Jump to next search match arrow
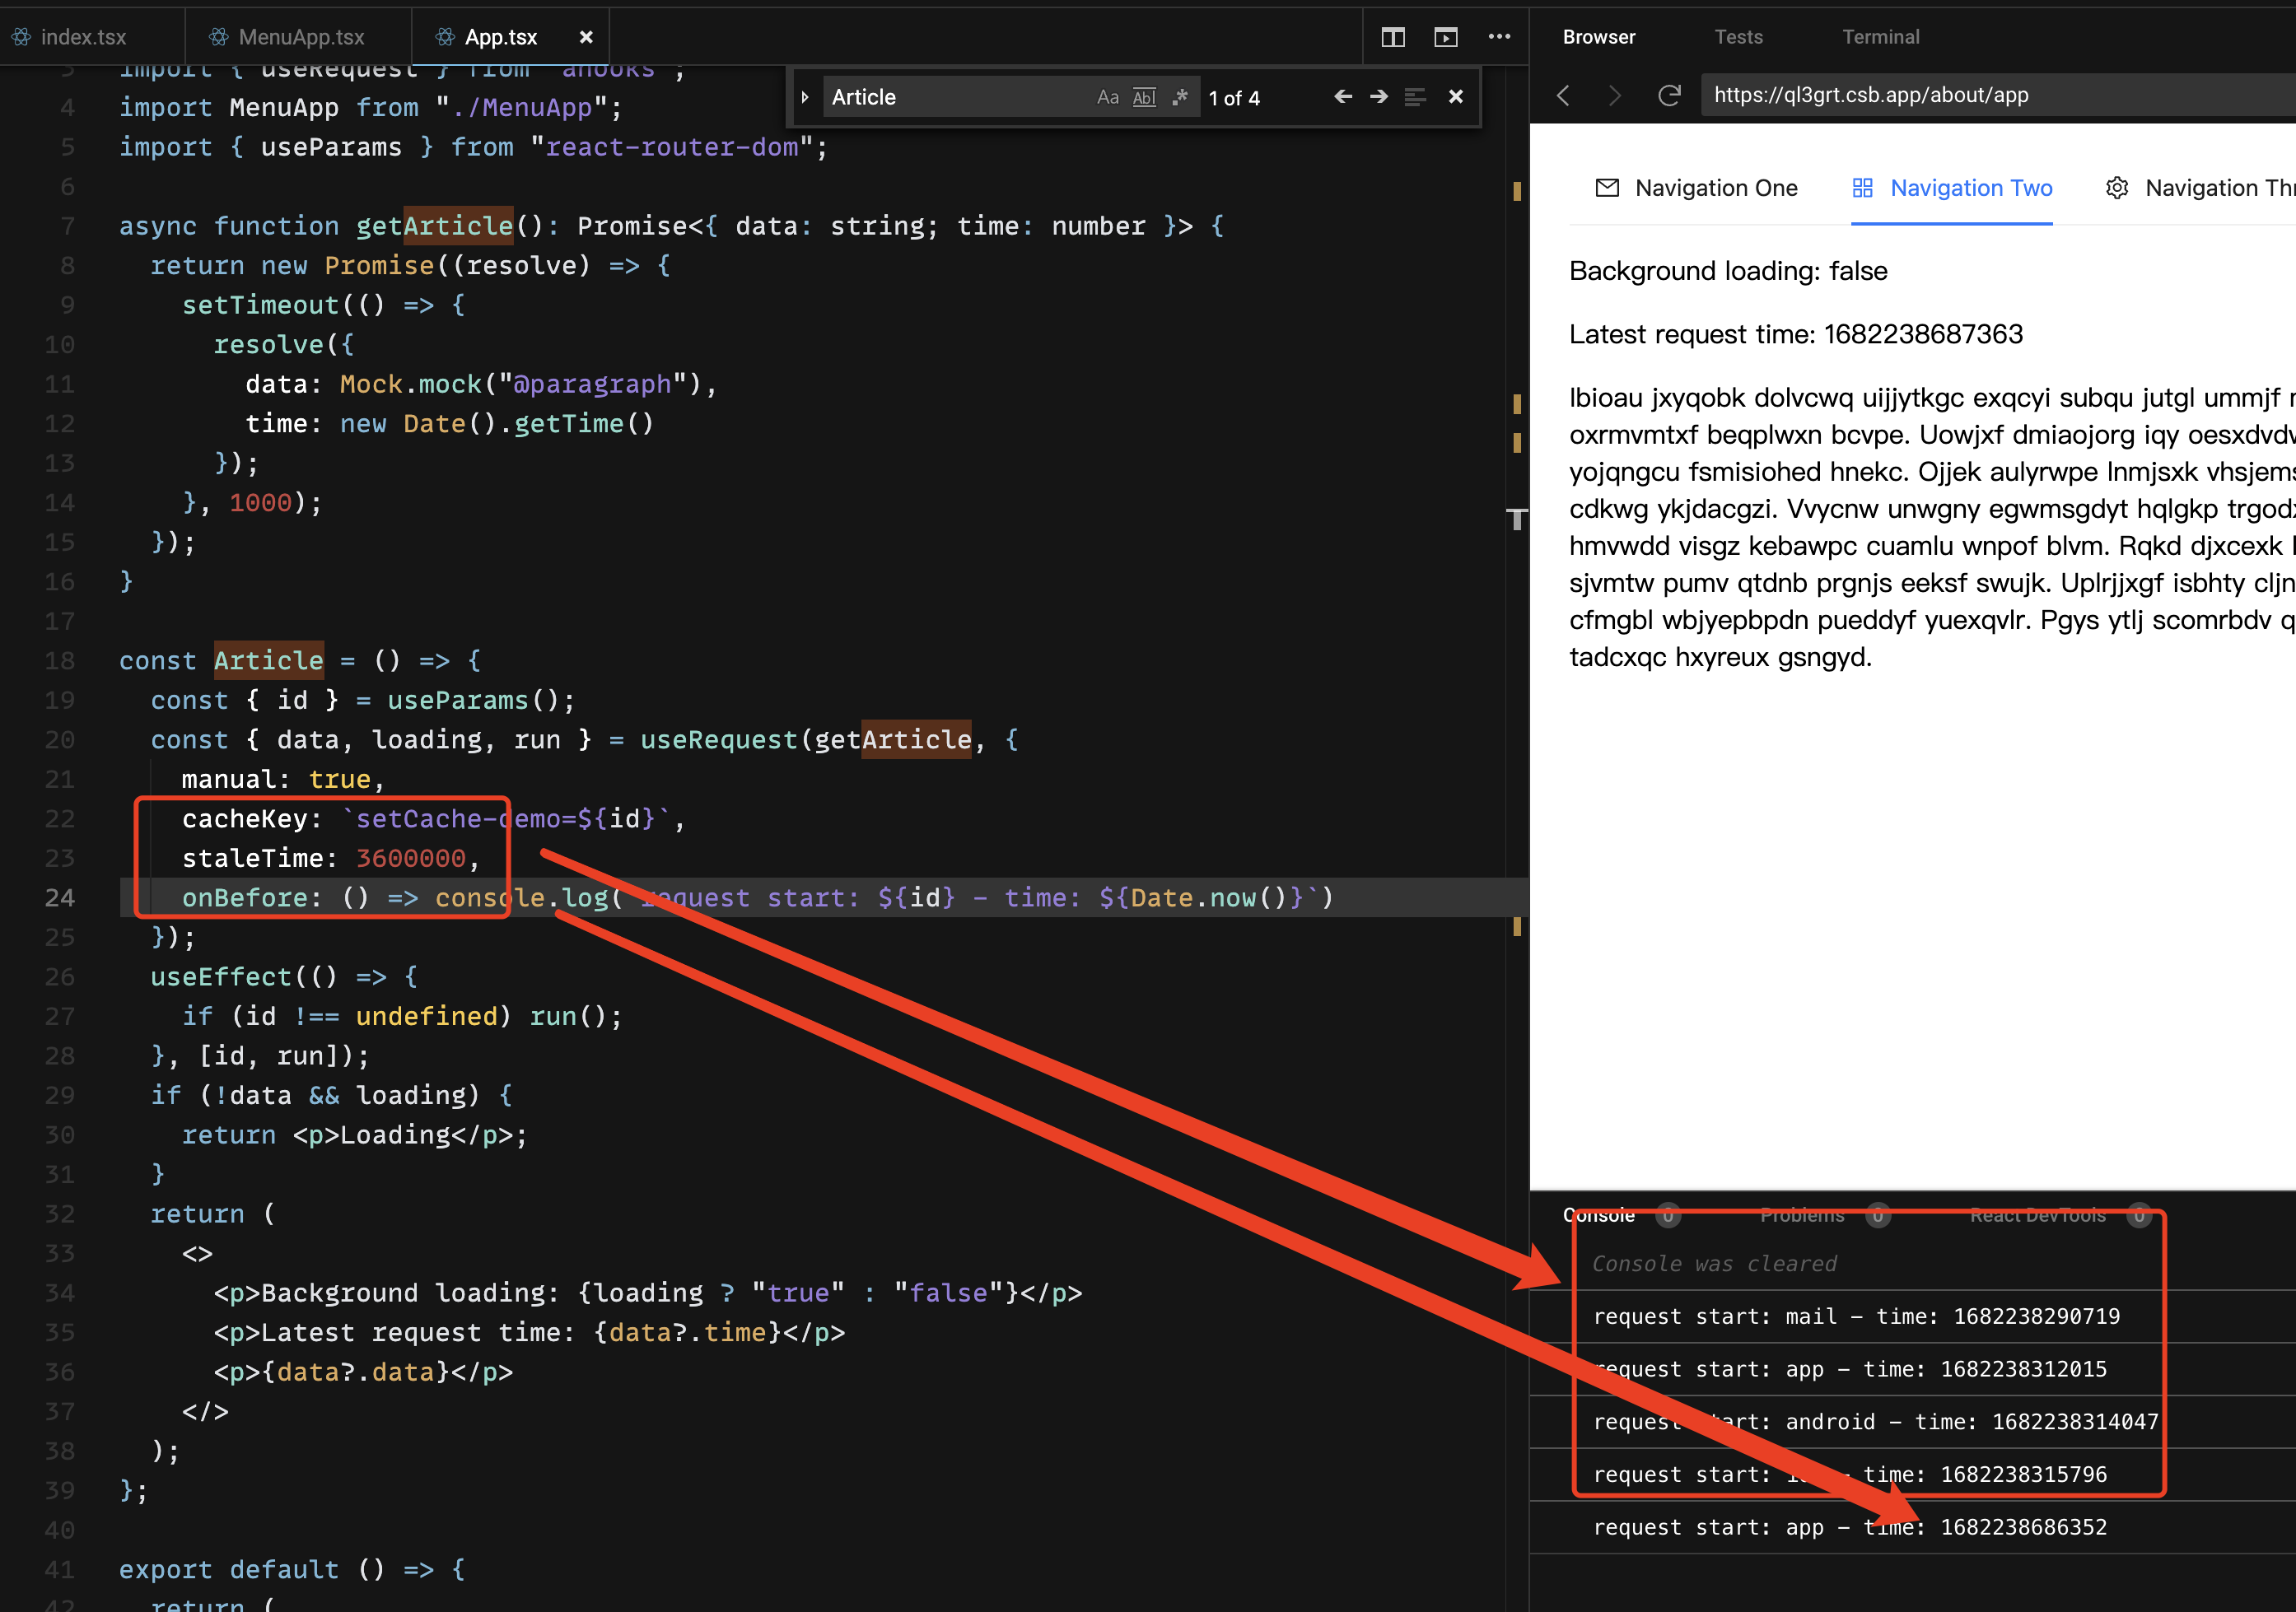This screenshot has width=2296, height=1612. (1379, 96)
